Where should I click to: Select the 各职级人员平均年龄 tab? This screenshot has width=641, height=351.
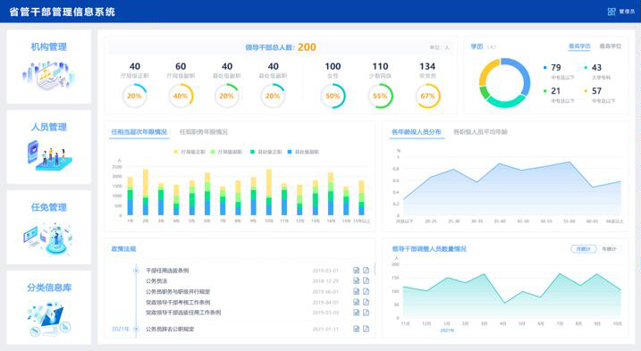coord(480,132)
